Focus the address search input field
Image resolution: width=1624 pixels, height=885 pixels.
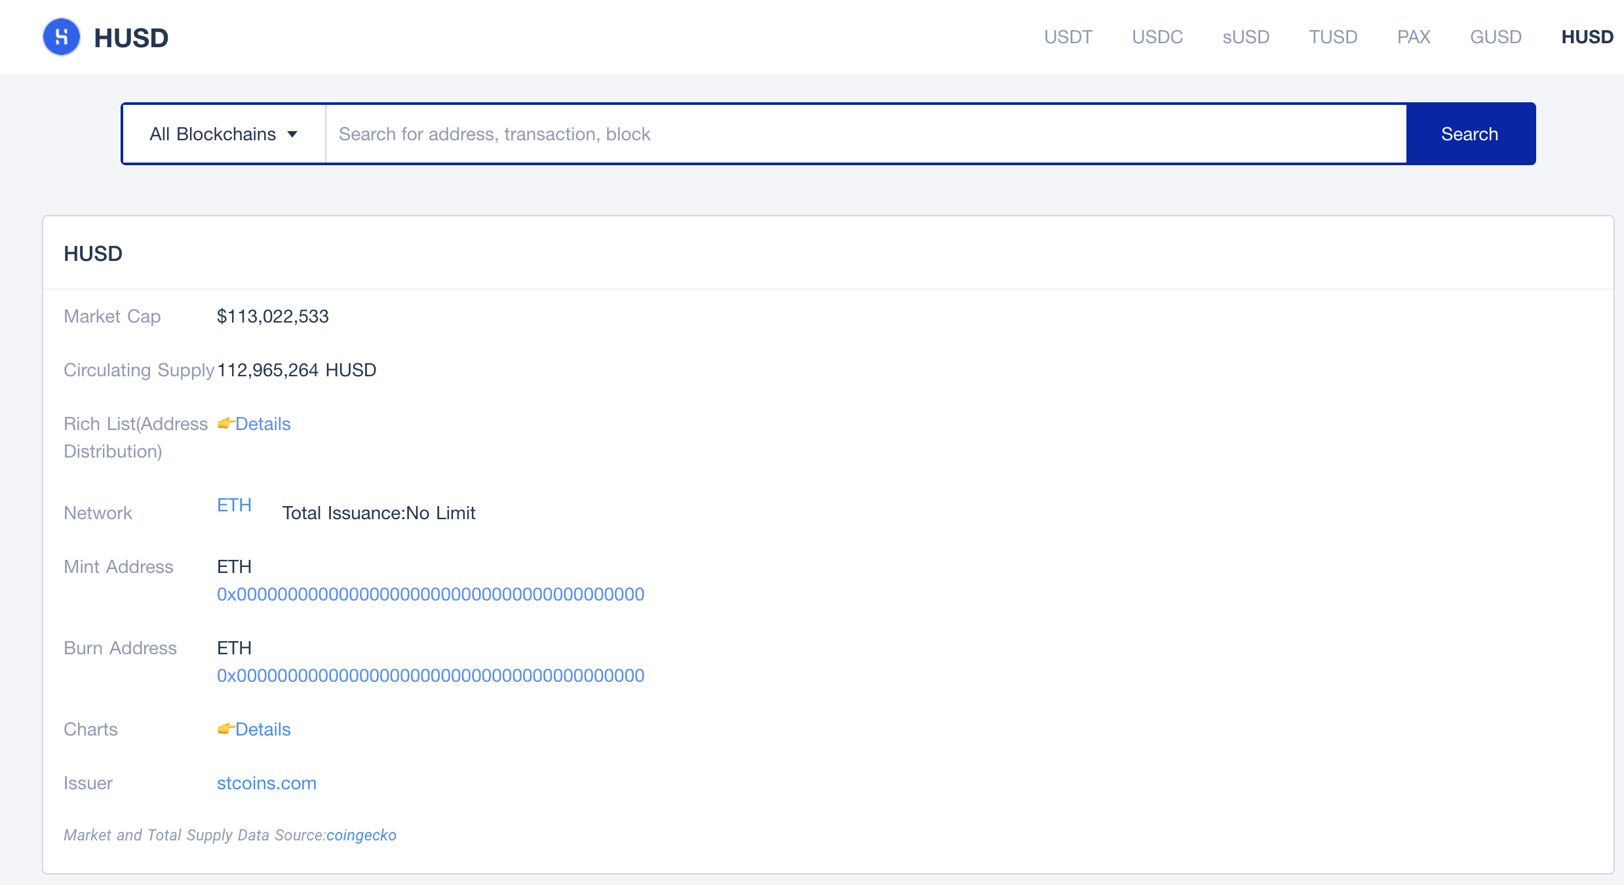[x=866, y=134]
